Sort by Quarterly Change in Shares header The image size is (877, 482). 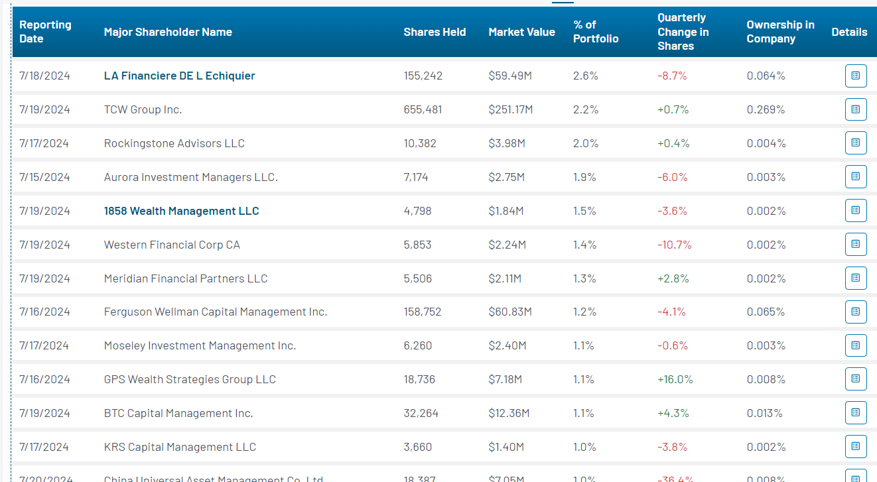683,32
